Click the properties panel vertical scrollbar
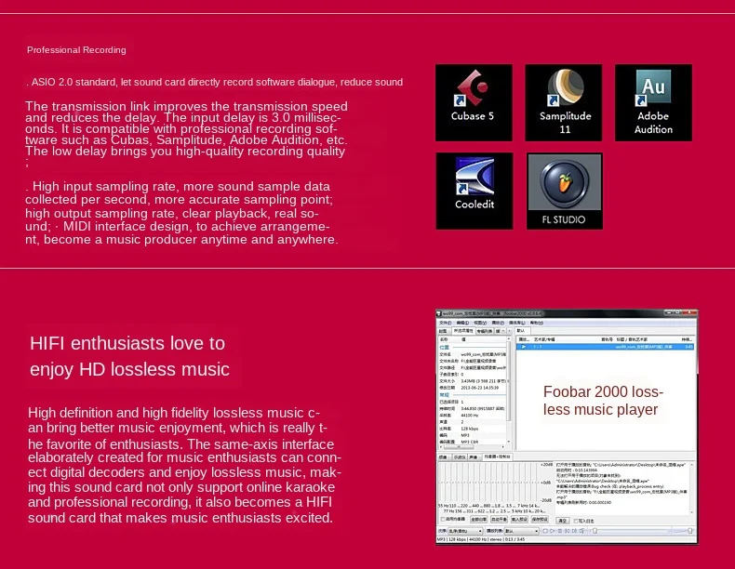The image size is (735, 569). pyautogui.click(x=509, y=391)
